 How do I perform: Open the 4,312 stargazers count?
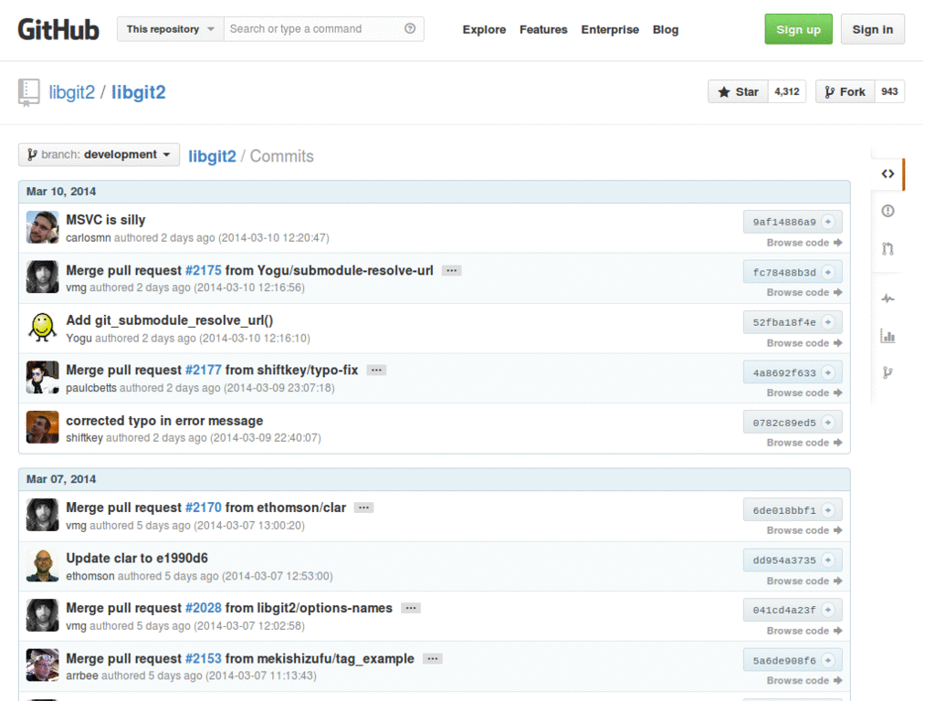[787, 92]
